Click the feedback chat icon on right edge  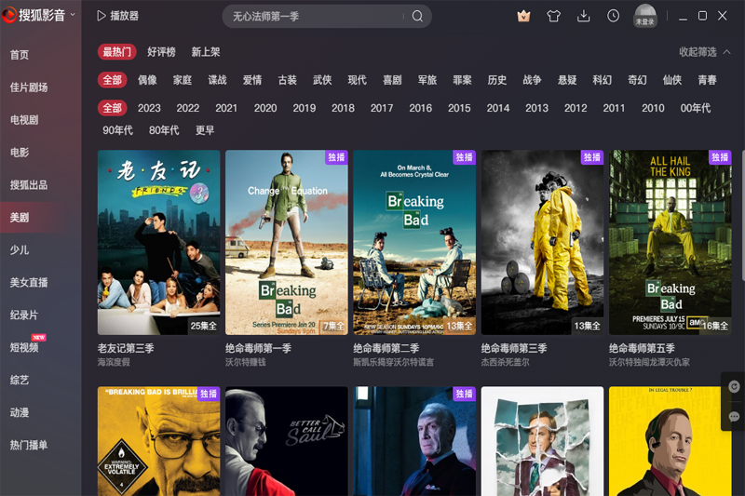(x=734, y=417)
